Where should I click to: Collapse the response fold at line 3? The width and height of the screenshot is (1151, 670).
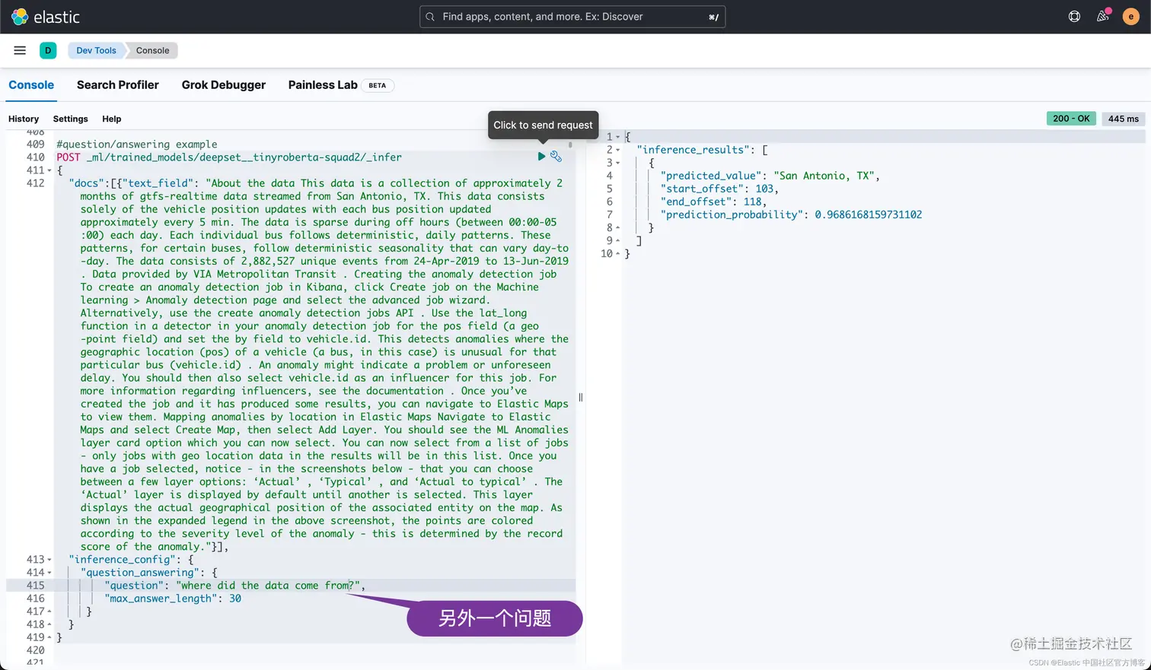point(617,163)
